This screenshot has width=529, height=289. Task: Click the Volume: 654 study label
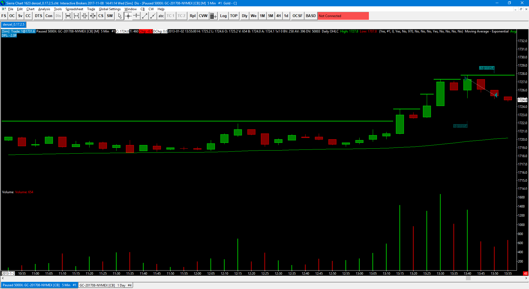pyautogui.click(x=24, y=192)
